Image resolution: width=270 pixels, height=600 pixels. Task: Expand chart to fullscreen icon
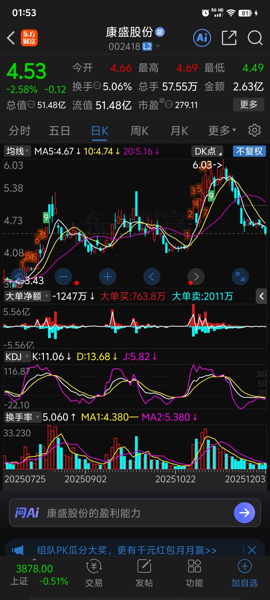coord(240,277)
